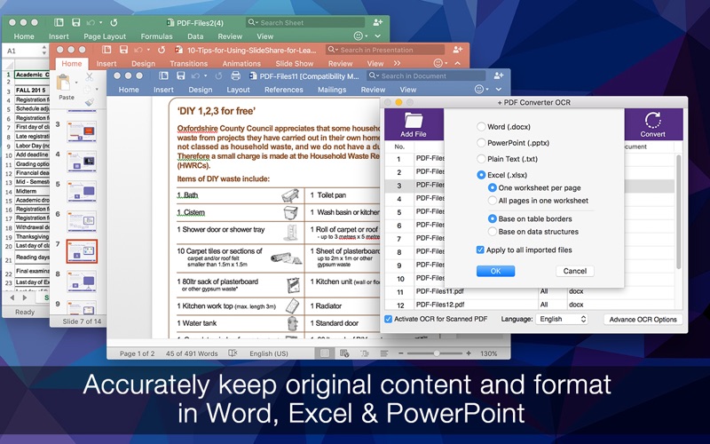Click English (US) language in Word status bar
This screenshot has width=710, height=444.
coord(269,353)
